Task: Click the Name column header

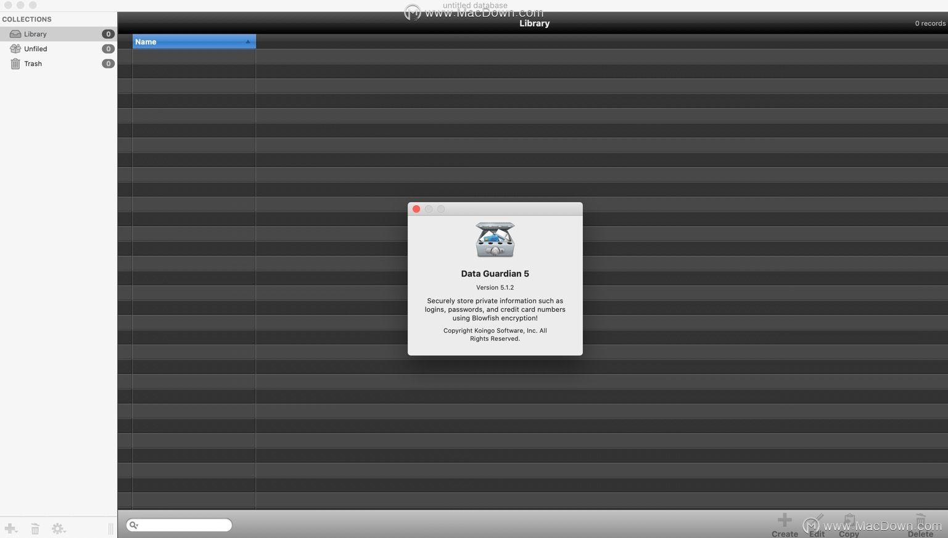Action: (x=194, y=41)
